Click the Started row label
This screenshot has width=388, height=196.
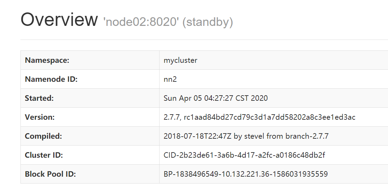[x=39, y=98]
